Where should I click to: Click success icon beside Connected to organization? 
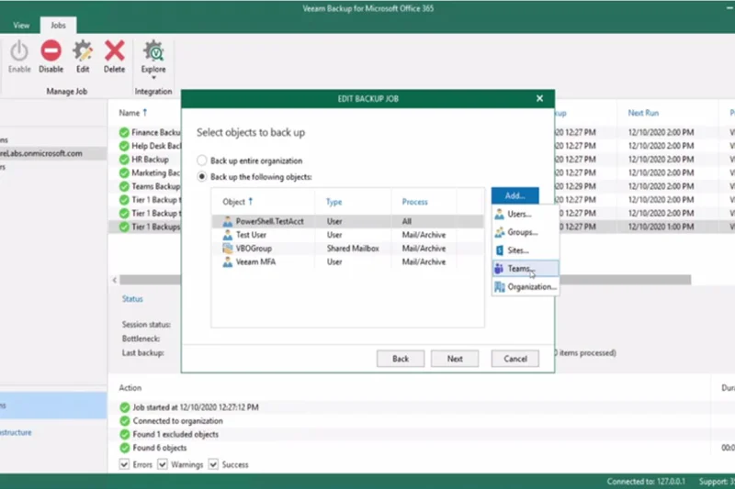point(124,421)
